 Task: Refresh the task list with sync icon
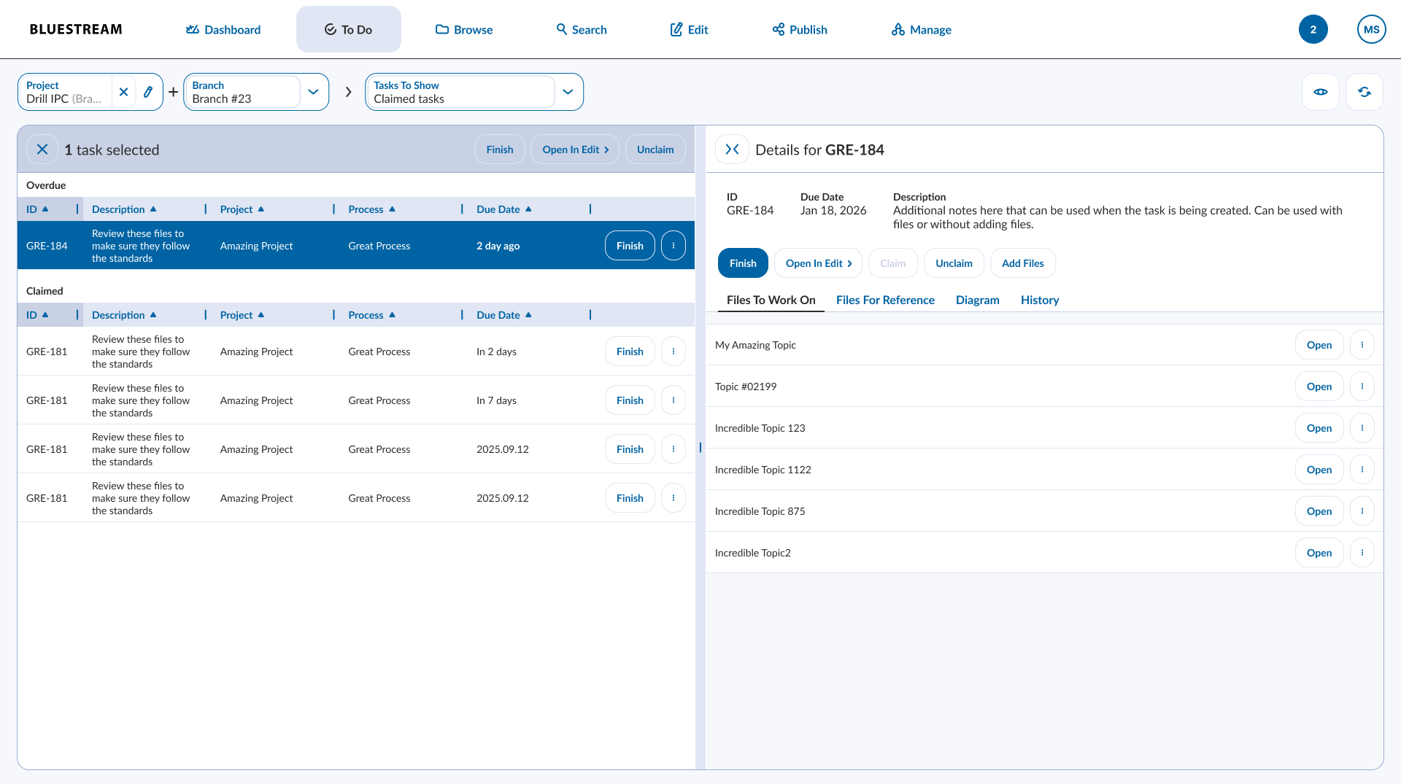coord(1364,92)
